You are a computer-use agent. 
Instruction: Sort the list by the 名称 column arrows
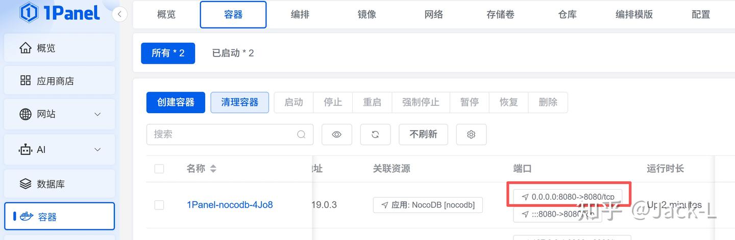(x=213, y=169)
